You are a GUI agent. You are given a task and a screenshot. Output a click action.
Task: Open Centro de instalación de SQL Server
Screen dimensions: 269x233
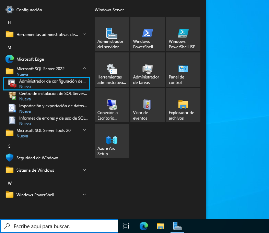click(x=46, y=96)
